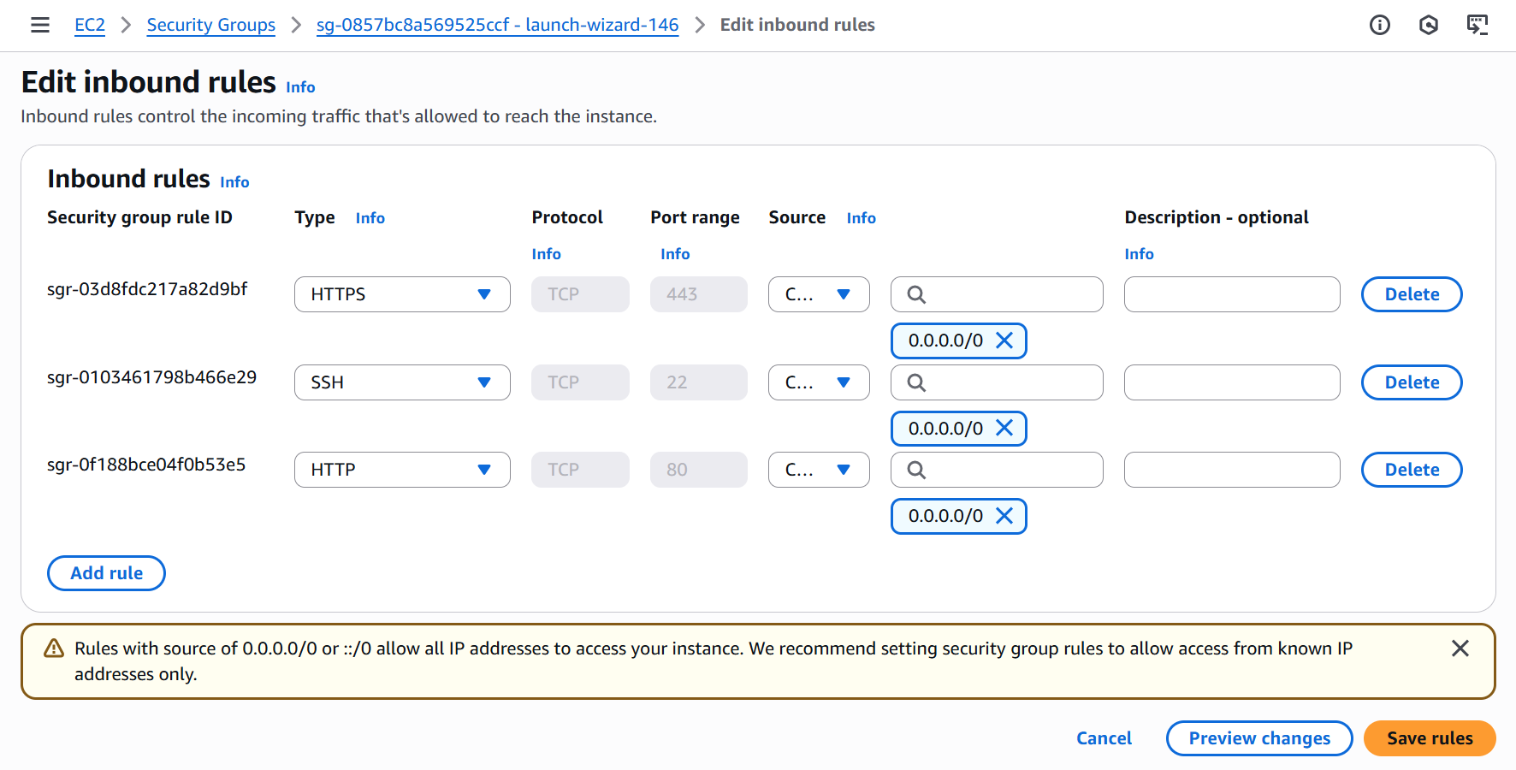
Task: Open Security Groups from the breadcrumb
Action: coord(210,25)
